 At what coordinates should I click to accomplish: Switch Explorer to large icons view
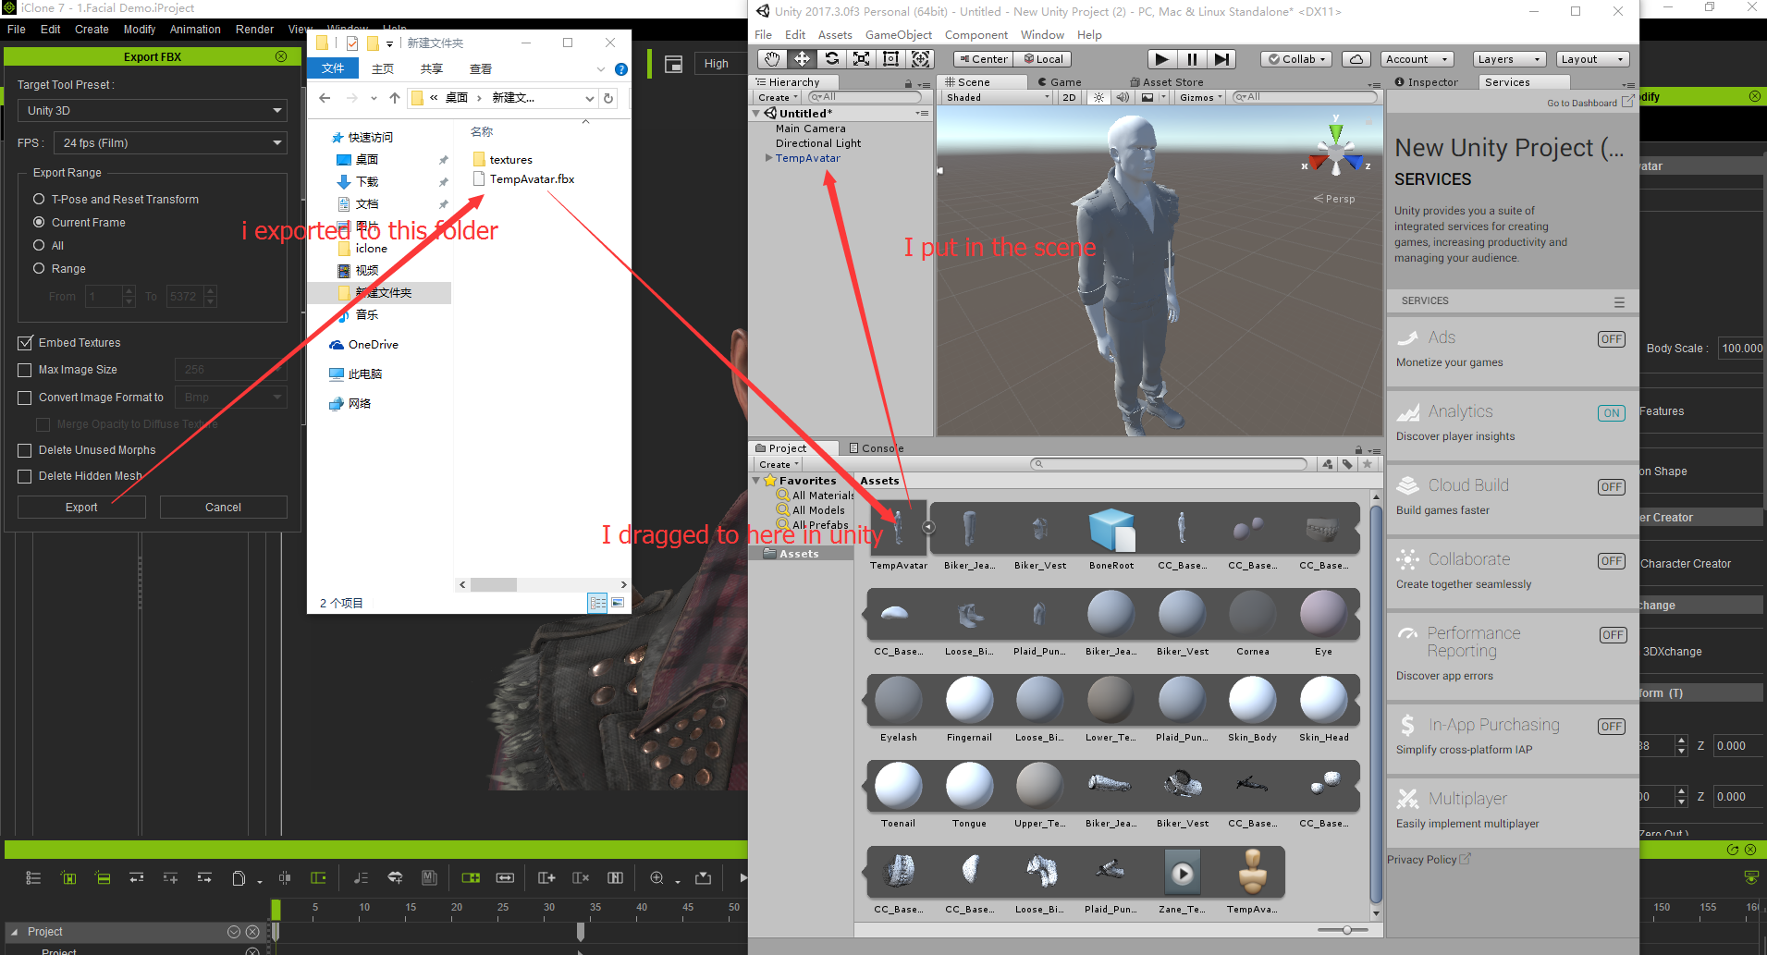pos(618,603)
